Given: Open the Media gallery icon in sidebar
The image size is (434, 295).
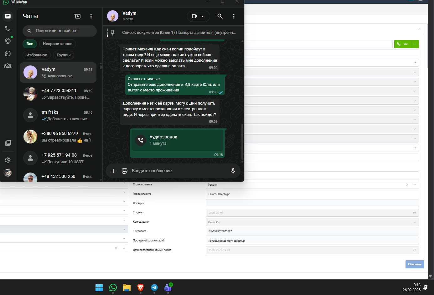Looking at the screenshot, I should coord(8,143).
